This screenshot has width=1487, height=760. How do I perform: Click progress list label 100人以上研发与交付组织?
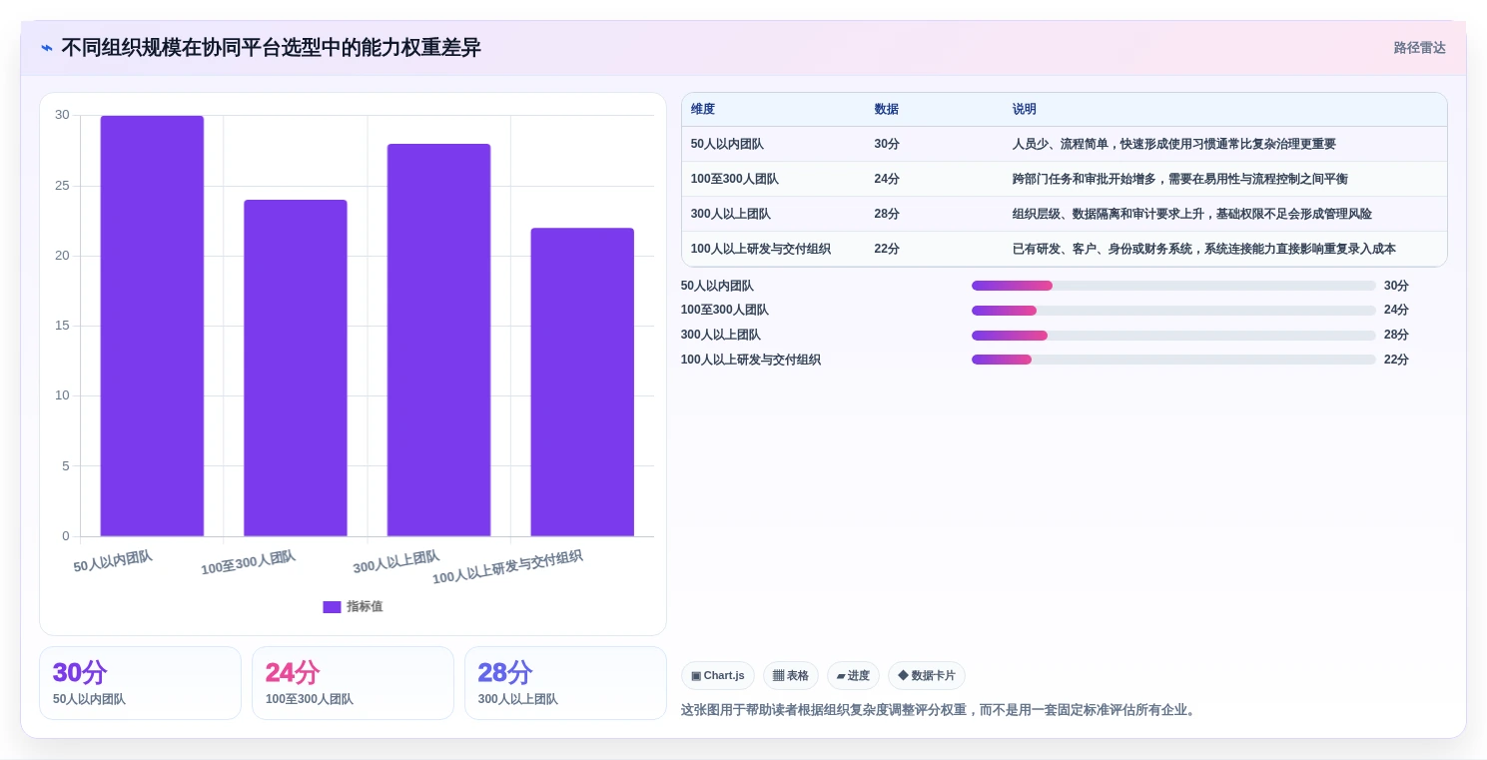(751, 360)
